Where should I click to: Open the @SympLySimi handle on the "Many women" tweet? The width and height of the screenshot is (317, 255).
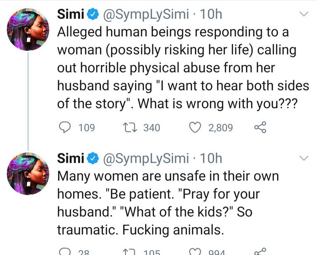coord(145,159)
